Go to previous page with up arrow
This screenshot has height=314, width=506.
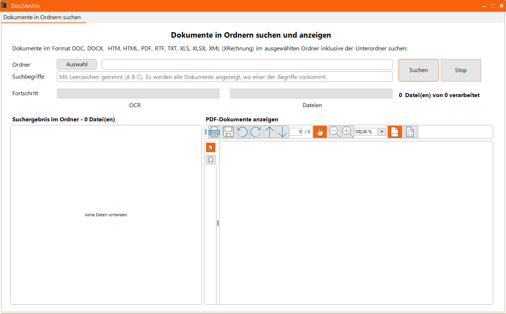269,132
